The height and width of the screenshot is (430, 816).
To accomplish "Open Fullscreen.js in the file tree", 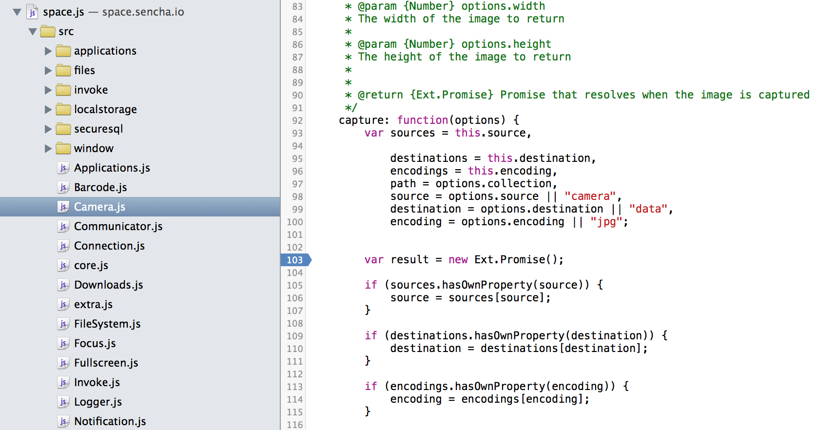I will click(106, 363).
